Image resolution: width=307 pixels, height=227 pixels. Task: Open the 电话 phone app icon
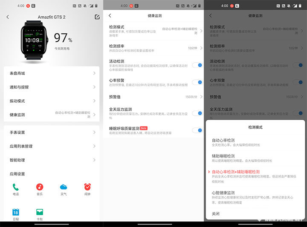pos(16,187)
